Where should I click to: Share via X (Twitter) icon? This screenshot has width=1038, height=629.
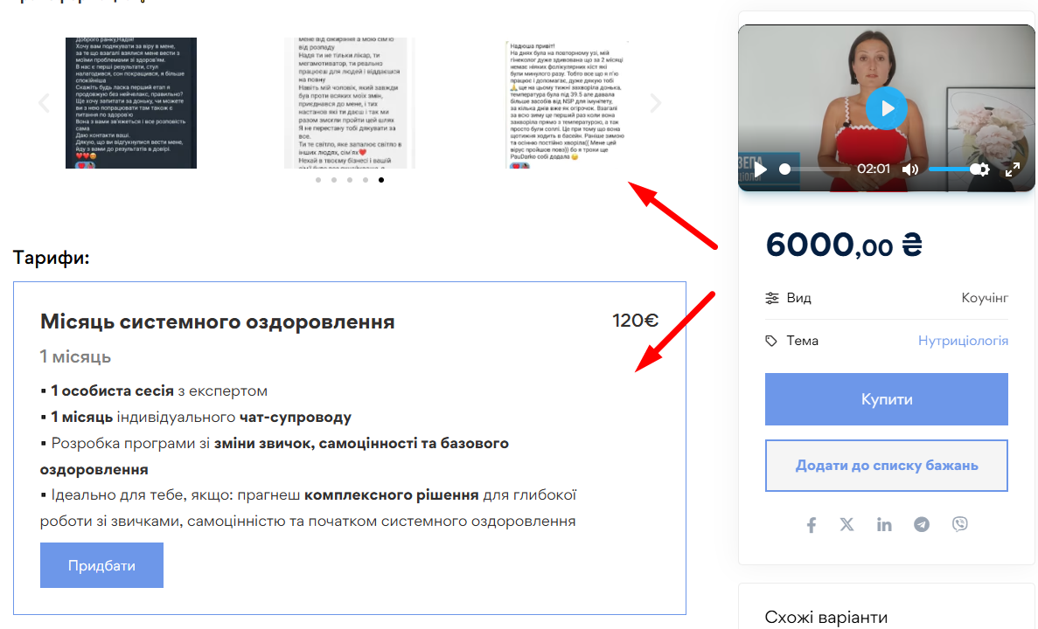click(846, 524)
